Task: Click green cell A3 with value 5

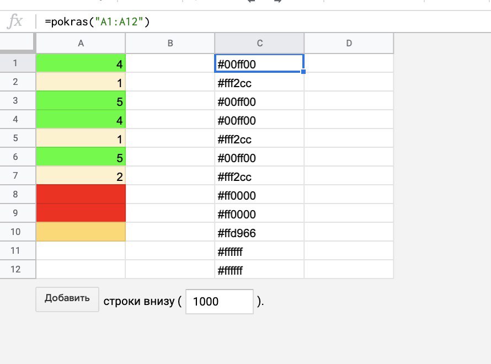Action: click(x=81, y=101)
